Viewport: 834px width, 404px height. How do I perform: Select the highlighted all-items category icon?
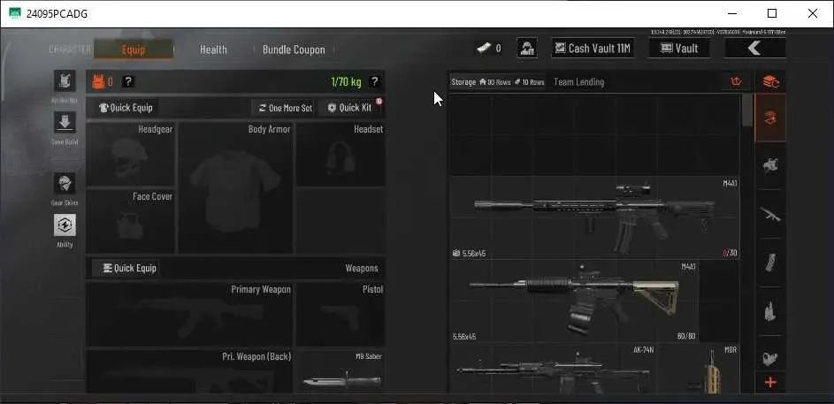[x=770, y=118]
